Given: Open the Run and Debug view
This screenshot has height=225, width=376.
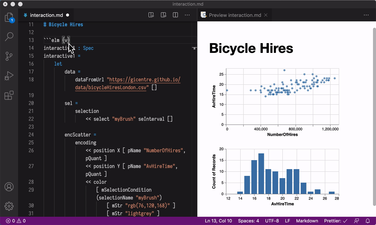Looking at the screenshot, I should (9, 76).
